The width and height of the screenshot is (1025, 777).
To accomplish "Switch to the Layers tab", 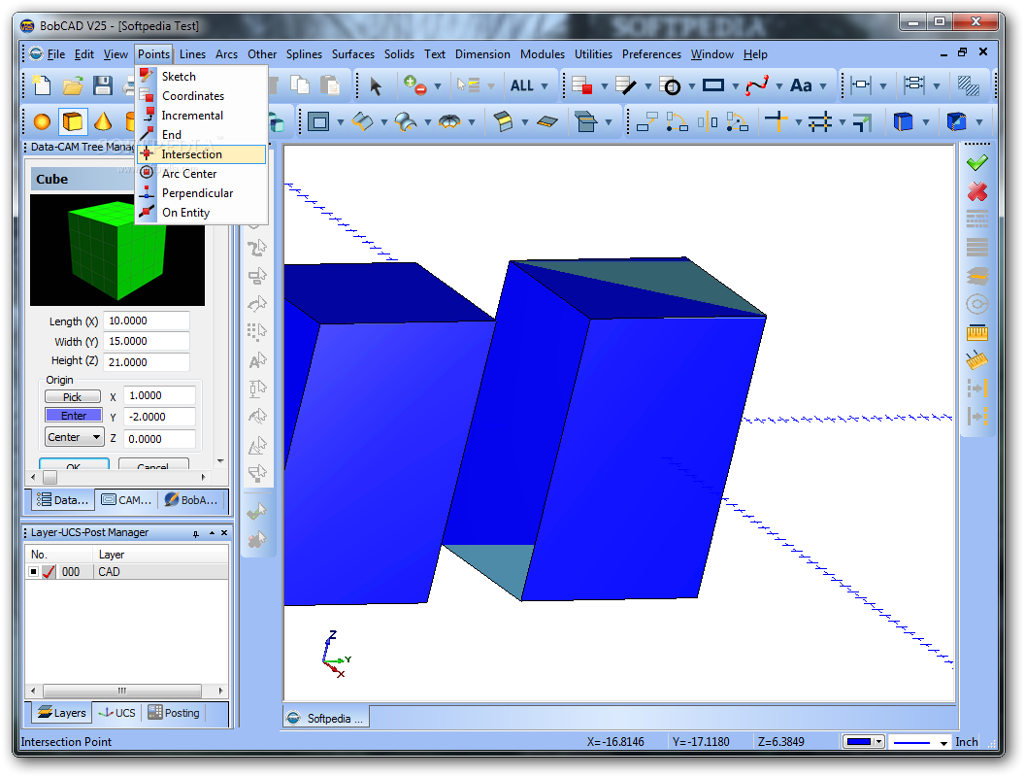I will (x=61, y=713).
